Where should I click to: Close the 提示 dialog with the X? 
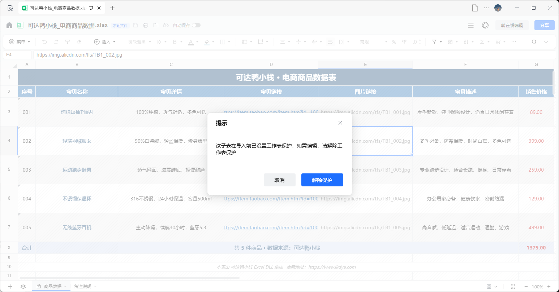pyautogui.click(x=340, y=123)
